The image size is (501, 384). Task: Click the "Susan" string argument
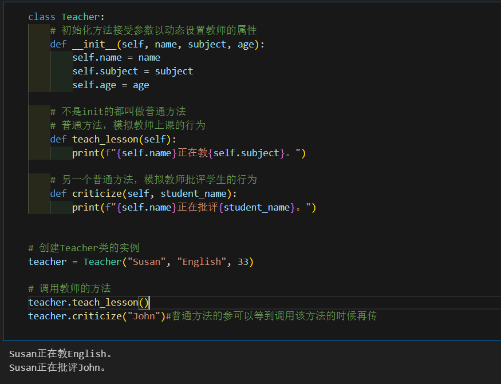coord(147,262)
